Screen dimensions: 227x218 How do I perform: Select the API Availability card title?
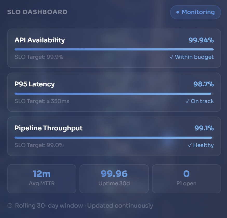pyautogui.click(x=40, y=40)
